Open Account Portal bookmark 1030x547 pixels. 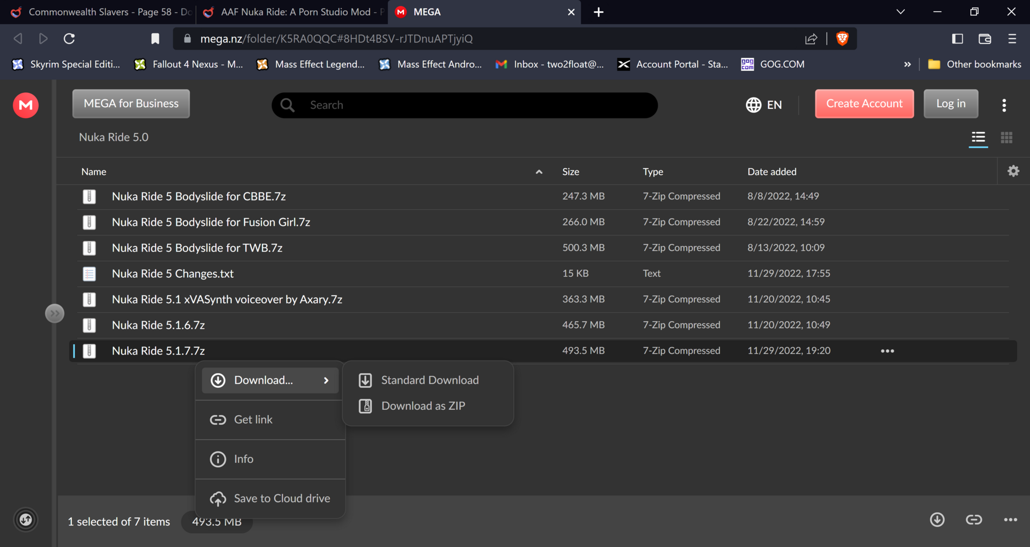[673, 64]
